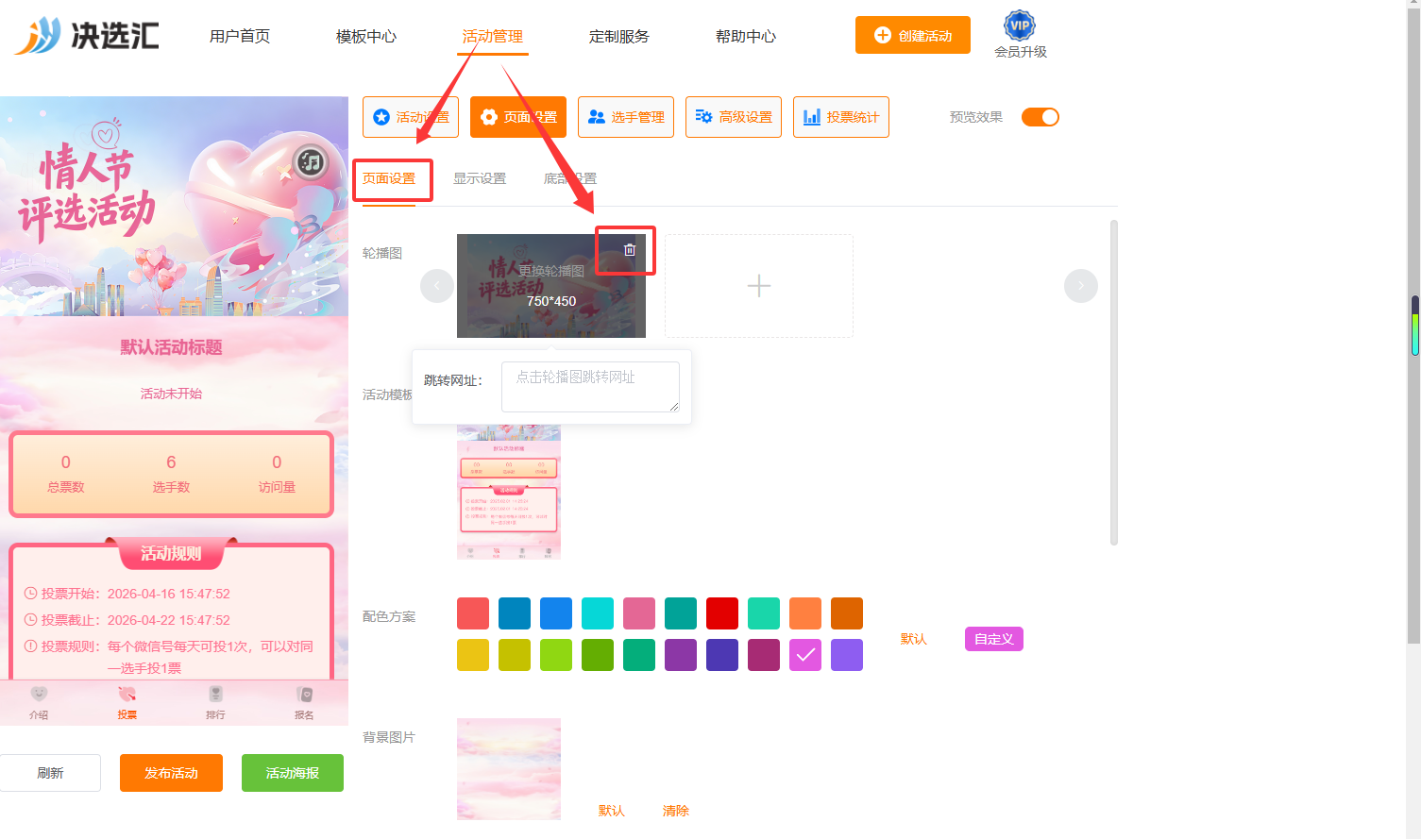This screenshot has width=1421, height=839.
Task: Click the 创建活动 button
Action: (913, 35)
